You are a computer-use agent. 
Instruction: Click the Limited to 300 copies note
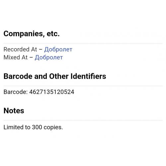click(33, 127)
